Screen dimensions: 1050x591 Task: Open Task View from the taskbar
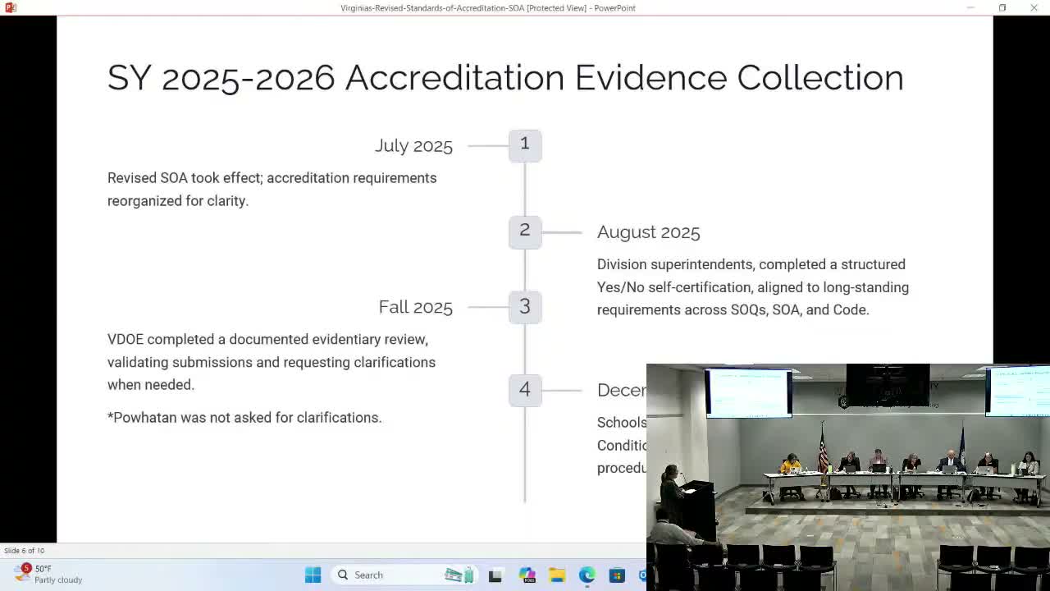coord(495,575)
